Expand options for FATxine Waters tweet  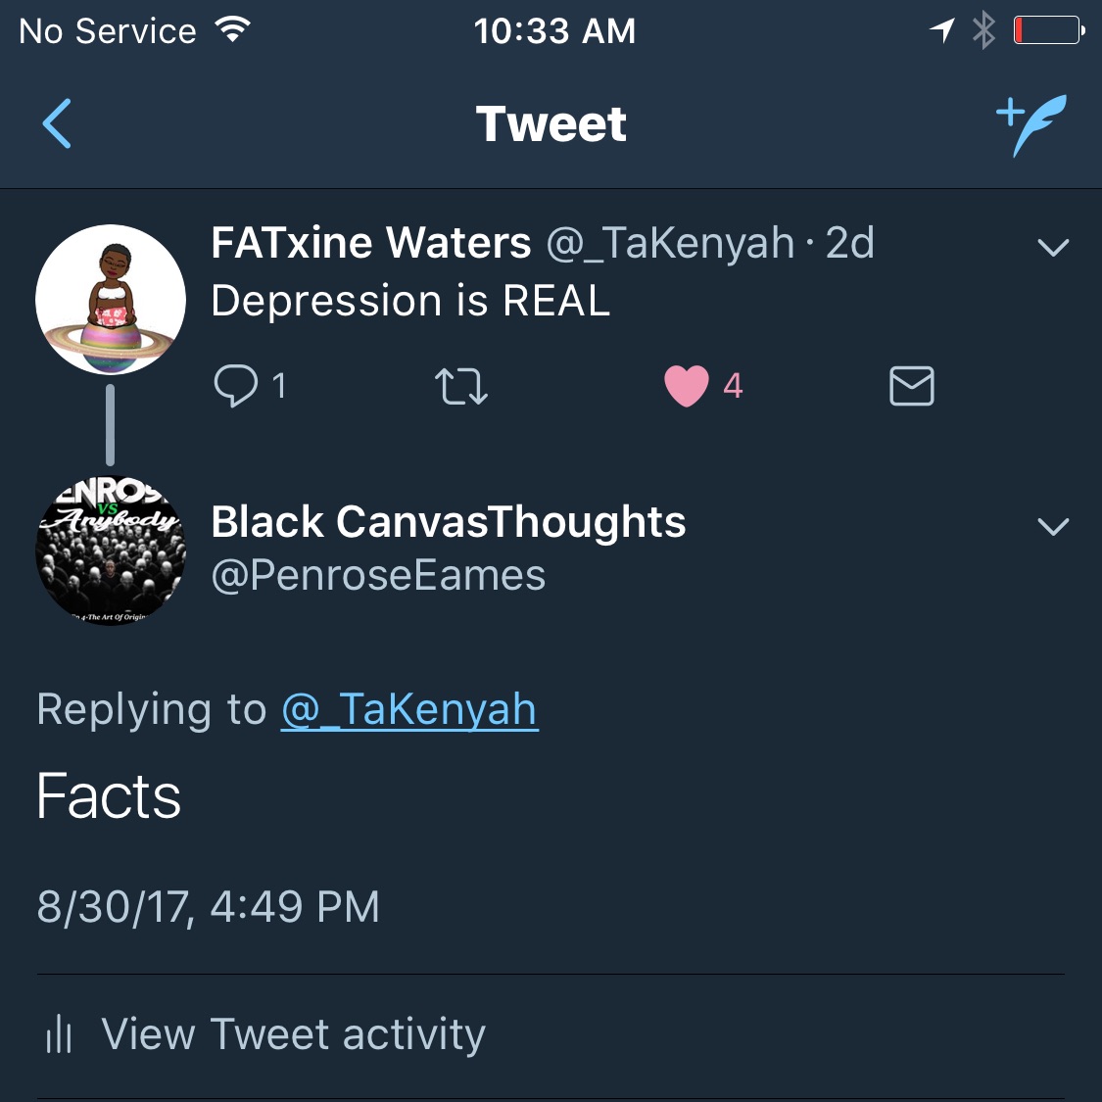(1053, 247)
